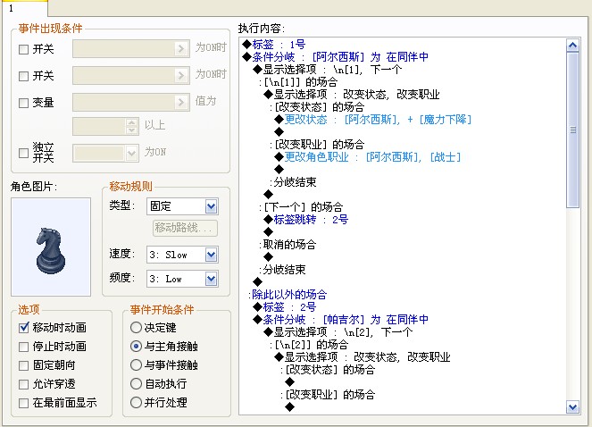The width and height of the screenshot is (592, 427).
Task: Click the scroll up arrow of command list
Action: click(x=572, y=46)
